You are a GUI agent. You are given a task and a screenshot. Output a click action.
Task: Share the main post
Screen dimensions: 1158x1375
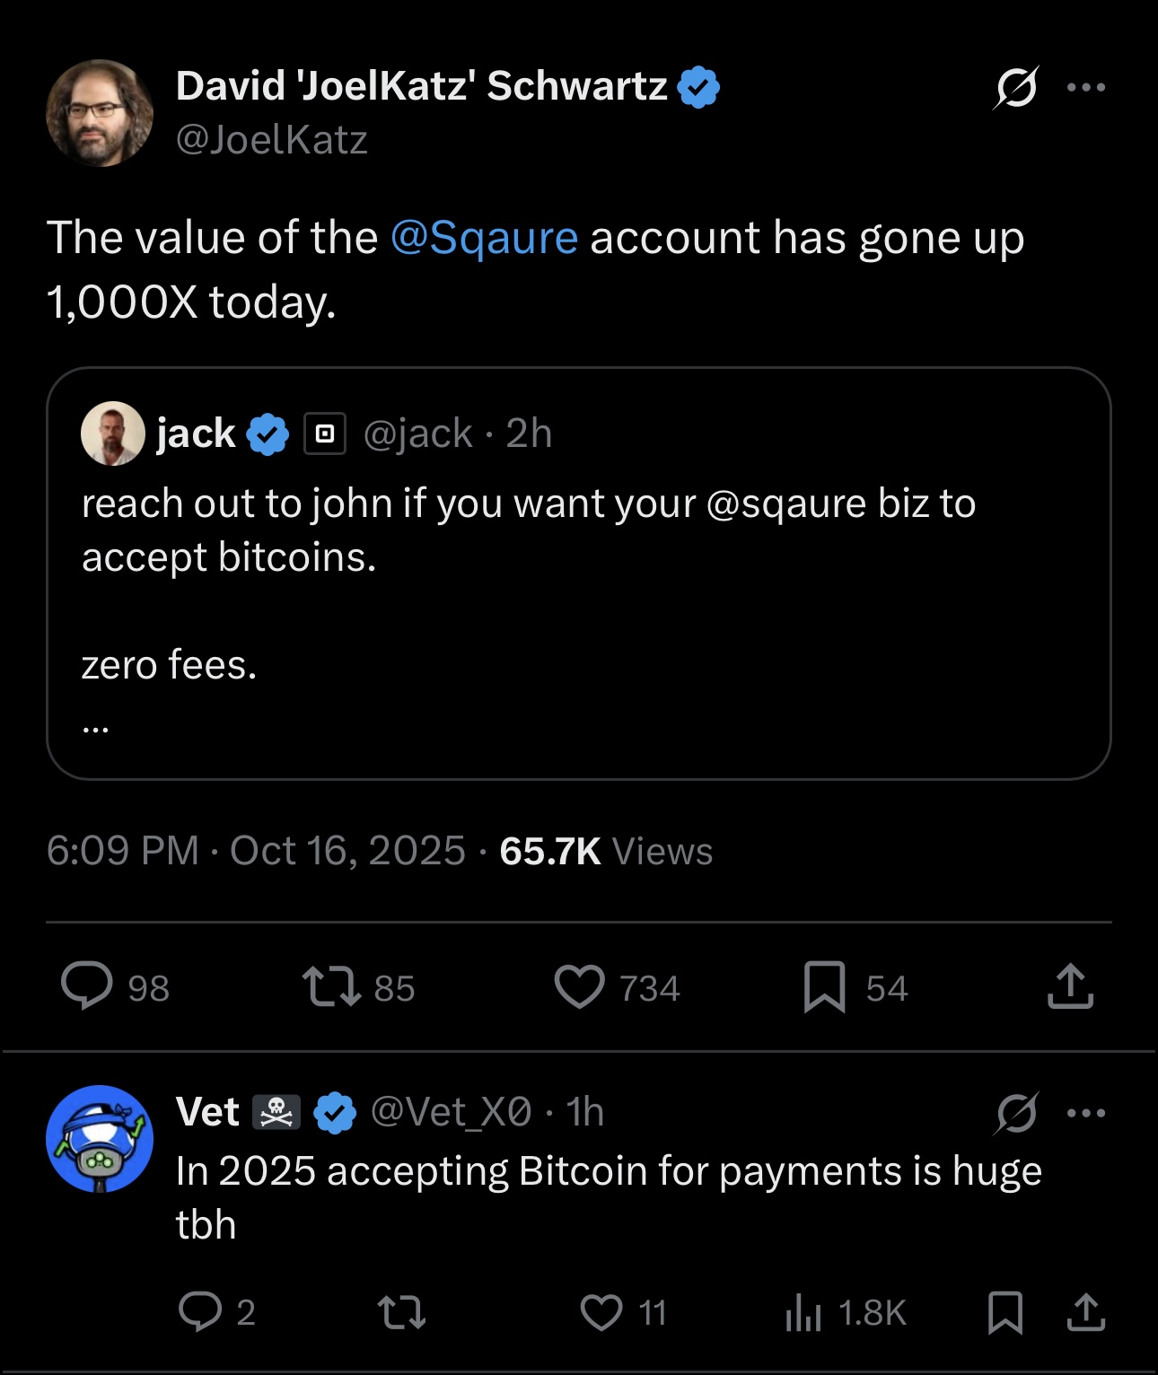point(1070,986)
